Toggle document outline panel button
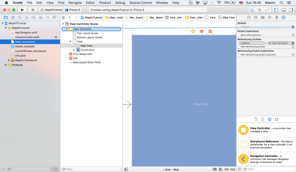The height and width of the screenshot is (172, 296). [x=126, y=169]
